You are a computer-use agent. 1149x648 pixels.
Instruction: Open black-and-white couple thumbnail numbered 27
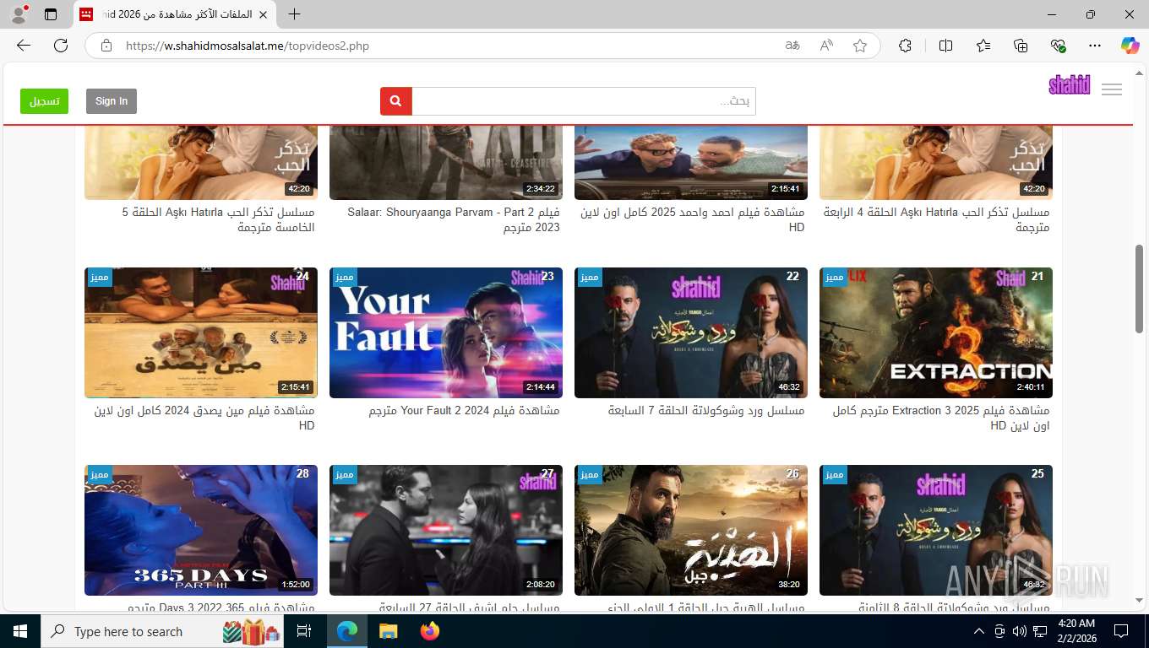point(446,530)
